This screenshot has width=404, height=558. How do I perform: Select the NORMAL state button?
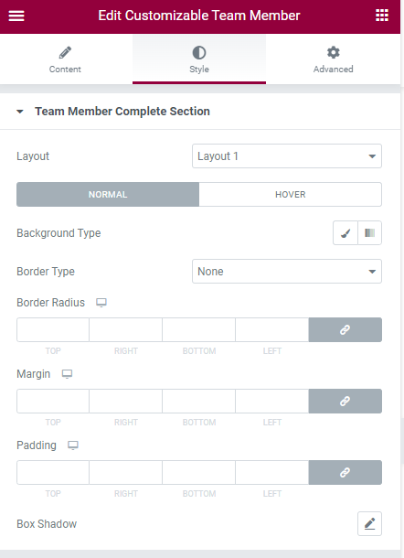pos(108,194)
